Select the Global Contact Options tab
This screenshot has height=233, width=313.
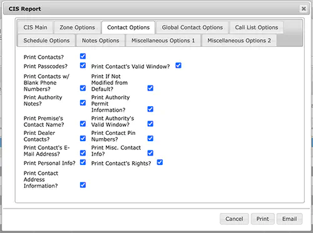pyautogui.click(x=192, y=27)
